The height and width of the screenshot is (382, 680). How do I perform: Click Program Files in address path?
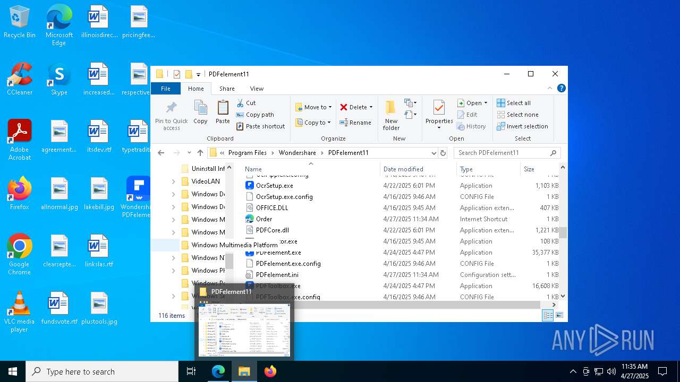[248, 153]
